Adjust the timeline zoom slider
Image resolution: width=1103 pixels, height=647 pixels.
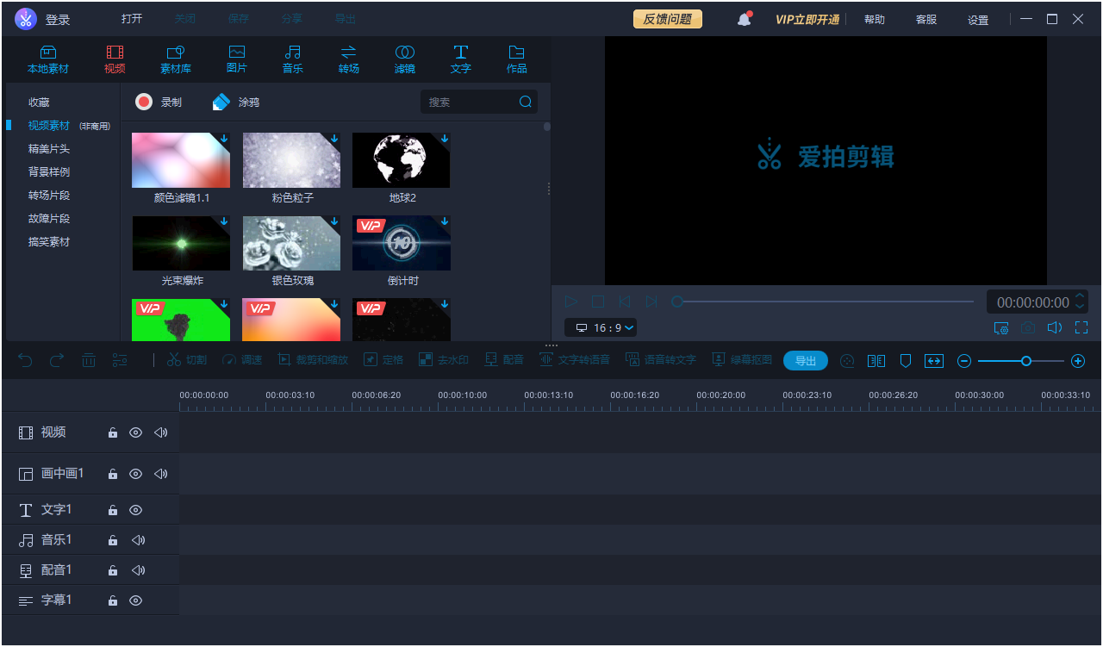pos(1025,361)
